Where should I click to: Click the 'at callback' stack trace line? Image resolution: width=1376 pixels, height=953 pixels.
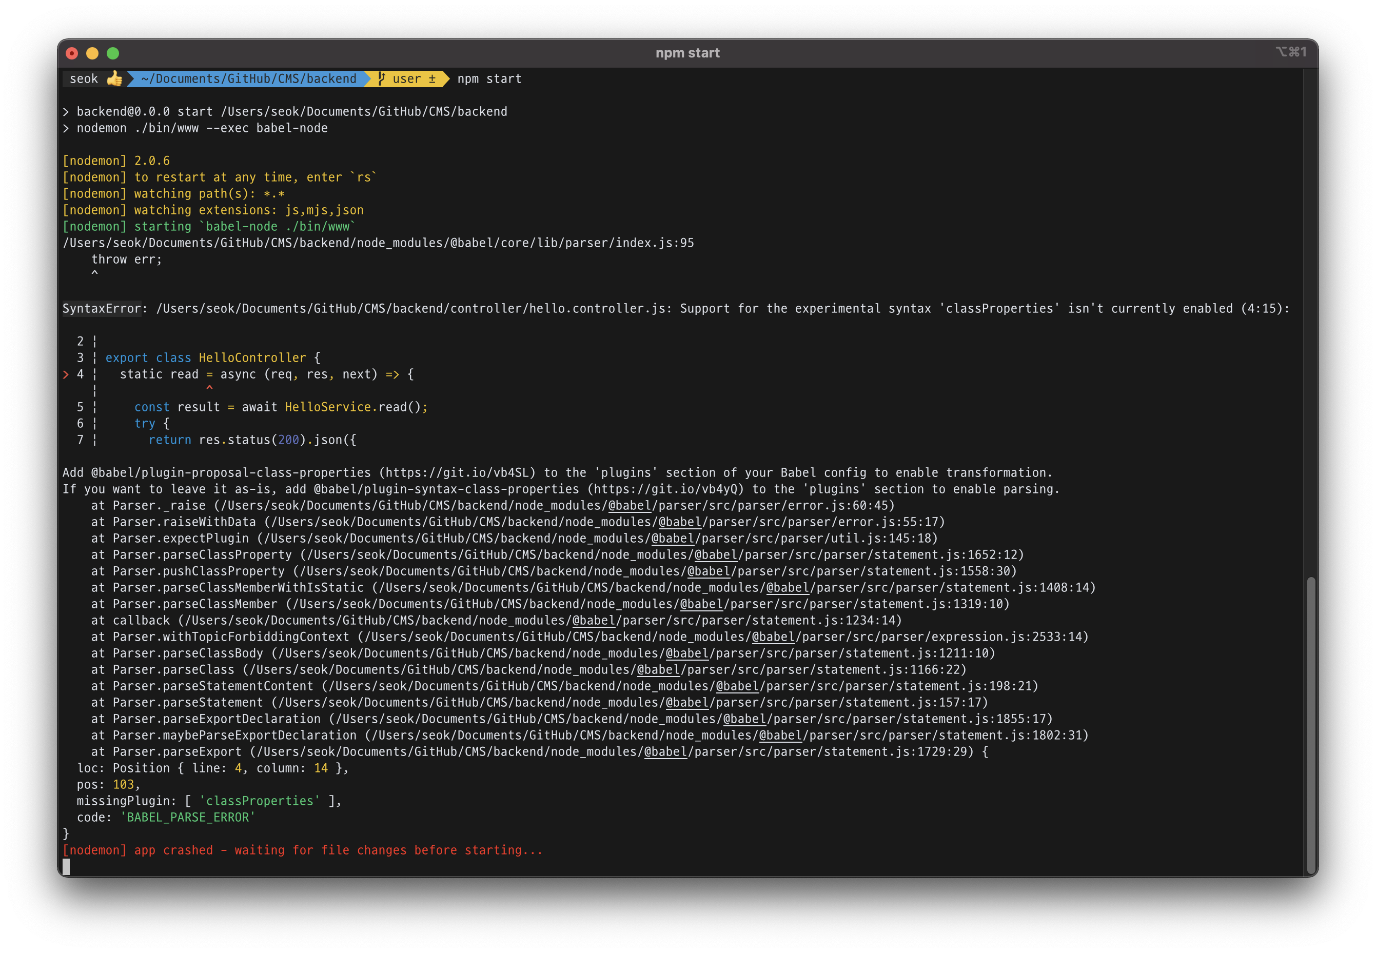pos(496,621)
